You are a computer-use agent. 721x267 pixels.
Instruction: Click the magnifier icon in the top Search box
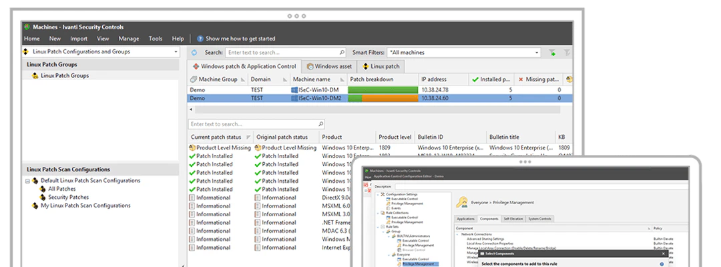point(342,52)
